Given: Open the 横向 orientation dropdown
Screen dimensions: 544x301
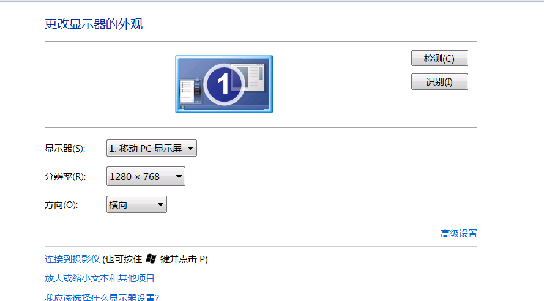Looking at the screenshot, I should point(136,204).
